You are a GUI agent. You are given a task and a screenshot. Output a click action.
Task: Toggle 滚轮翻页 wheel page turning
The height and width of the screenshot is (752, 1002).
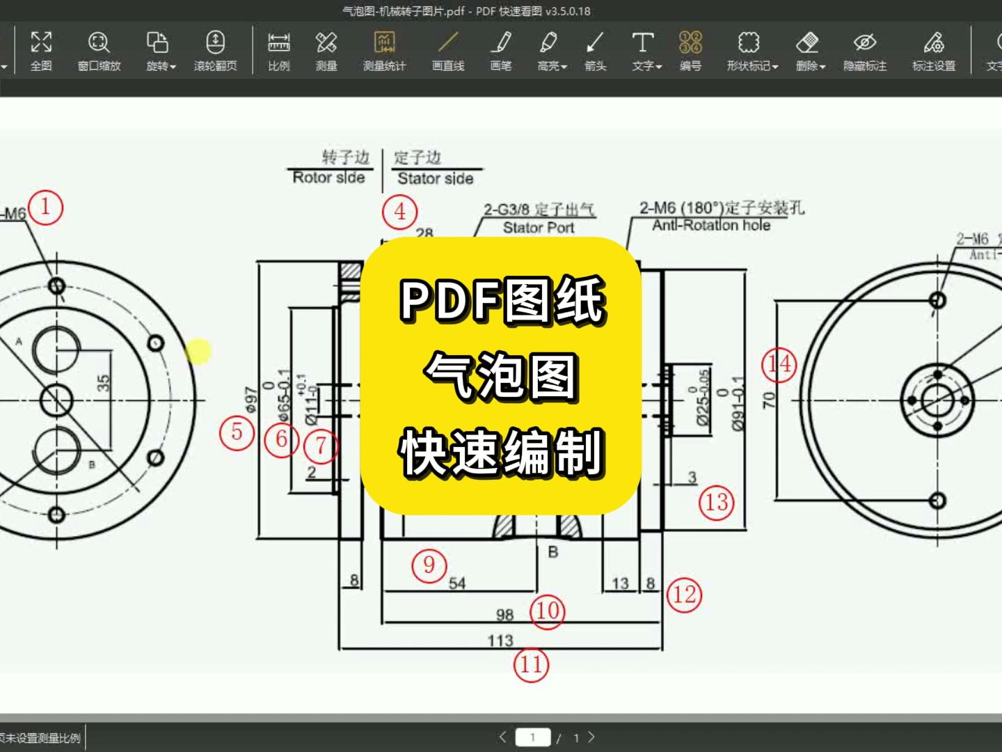pos(215,51)
